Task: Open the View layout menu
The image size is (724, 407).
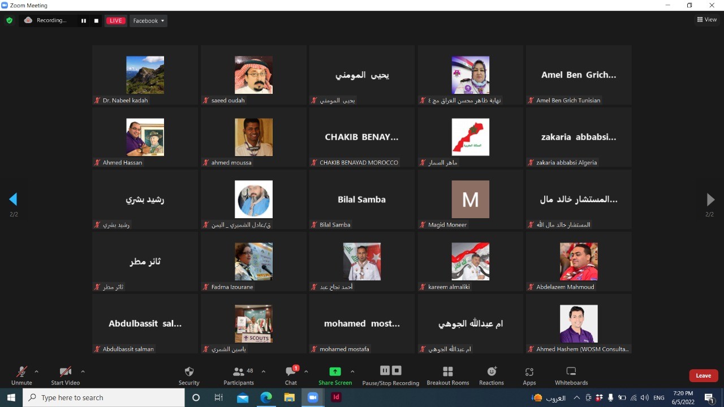Action: [707, 20]
